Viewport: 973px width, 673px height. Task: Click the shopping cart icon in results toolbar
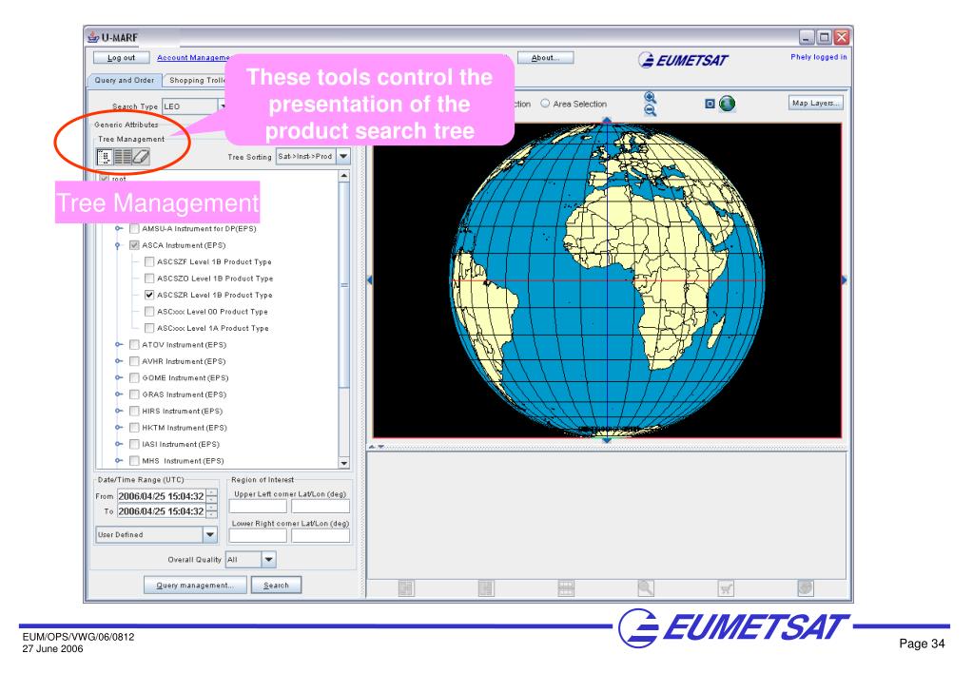click(726, 588)
